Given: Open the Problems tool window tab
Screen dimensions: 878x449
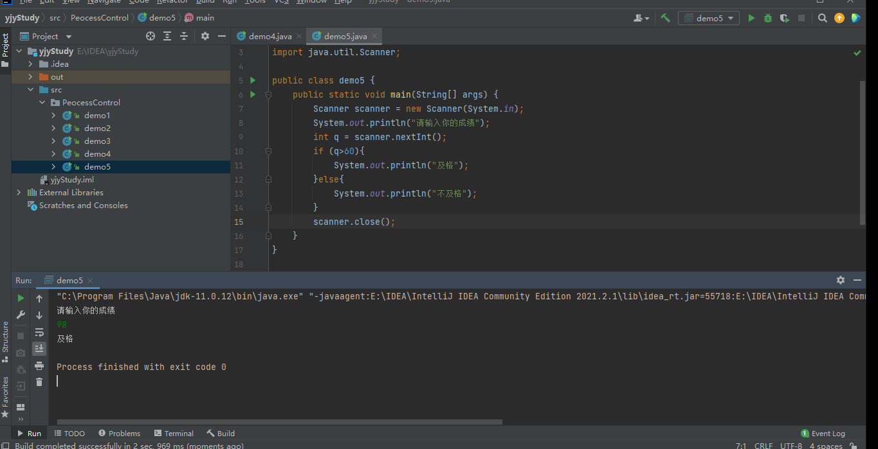Looking at the screenshot, I should 118,434.
